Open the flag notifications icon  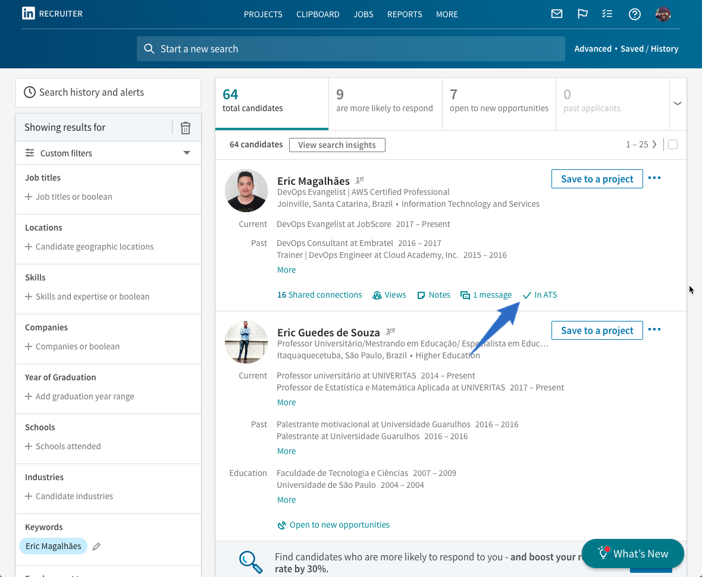[582, 14]
